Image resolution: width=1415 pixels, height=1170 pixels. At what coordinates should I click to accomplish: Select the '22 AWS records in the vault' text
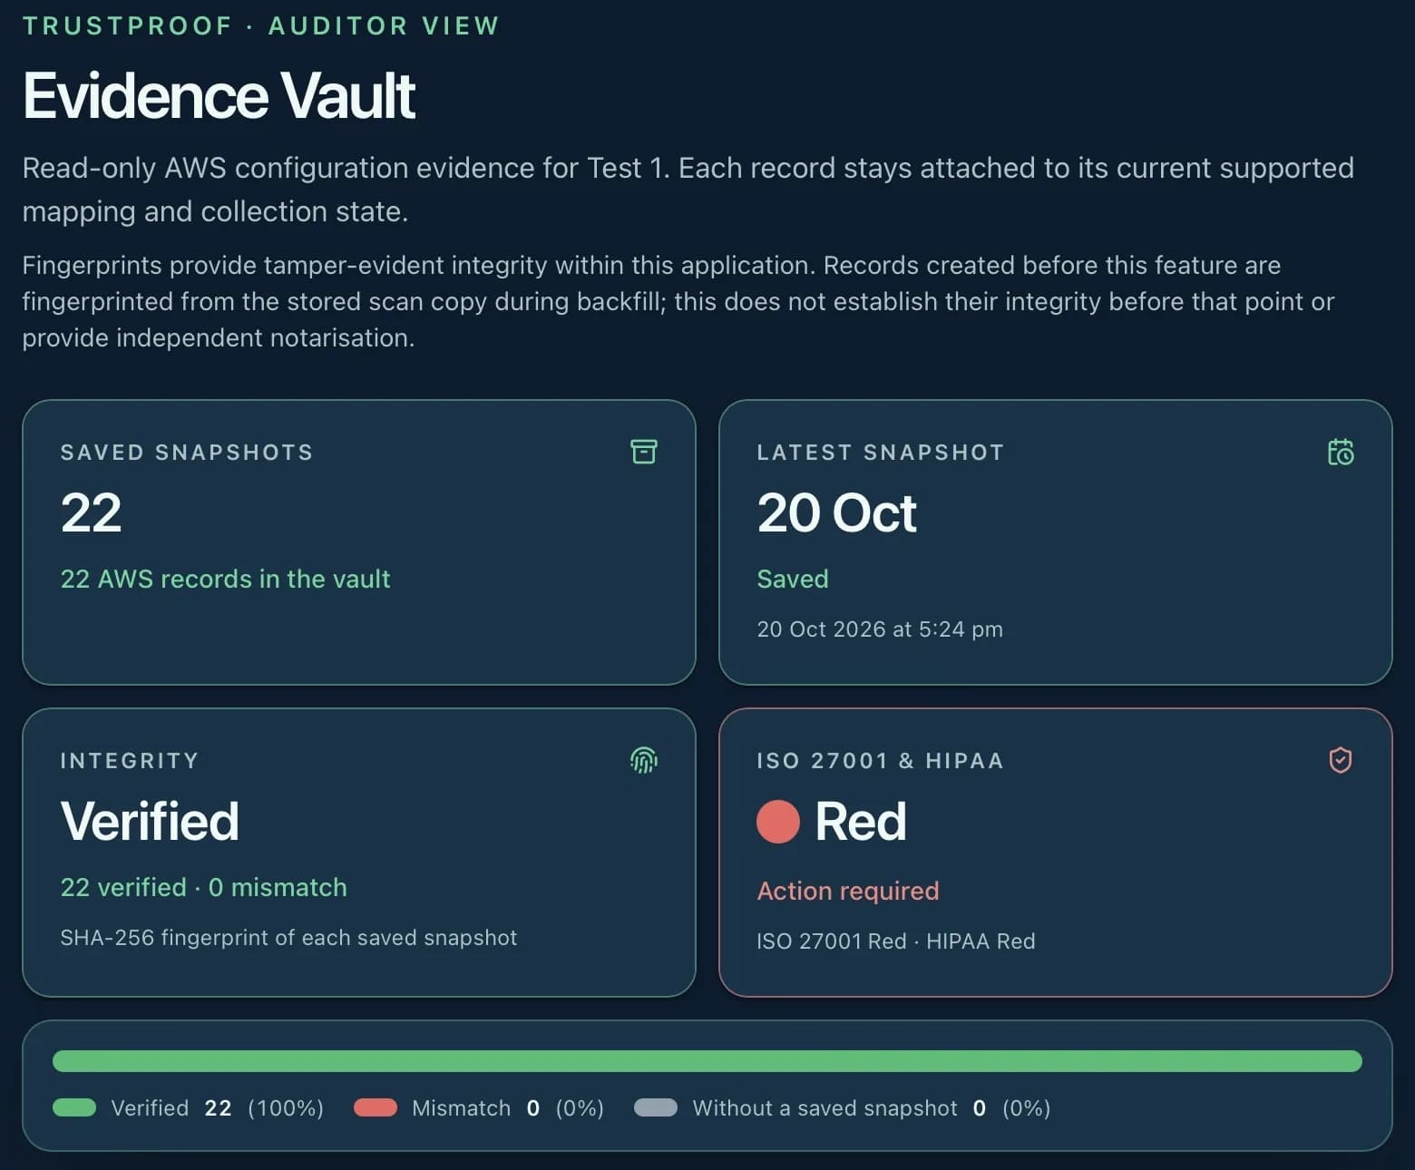click(225, 579)
